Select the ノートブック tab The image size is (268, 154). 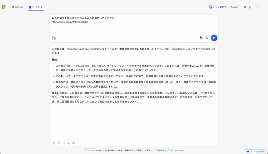pyautogui.click(x=36, y=7)
